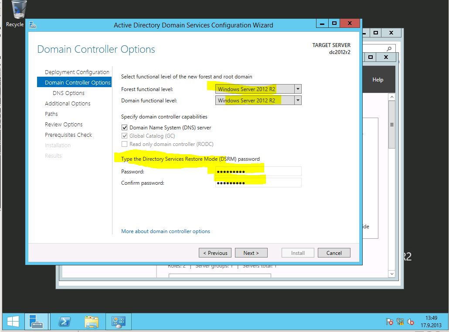Open the control panel taskbar icon

pos(119,322)
